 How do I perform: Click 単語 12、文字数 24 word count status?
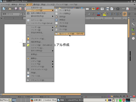pos(25,97)
